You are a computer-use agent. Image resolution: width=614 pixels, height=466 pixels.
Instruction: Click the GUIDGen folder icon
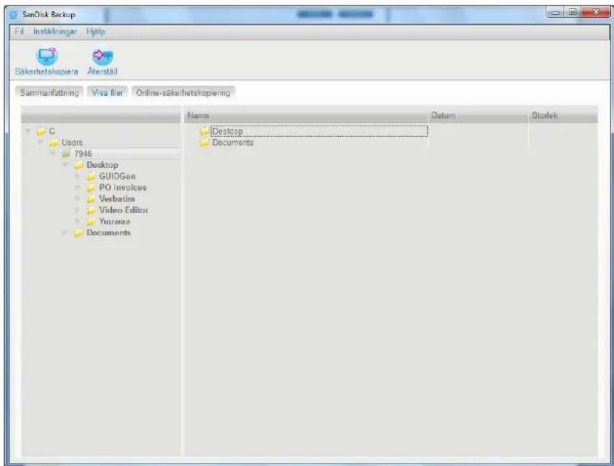tap(91, 176)
